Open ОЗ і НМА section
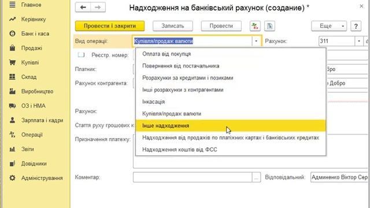 [33, 106]
